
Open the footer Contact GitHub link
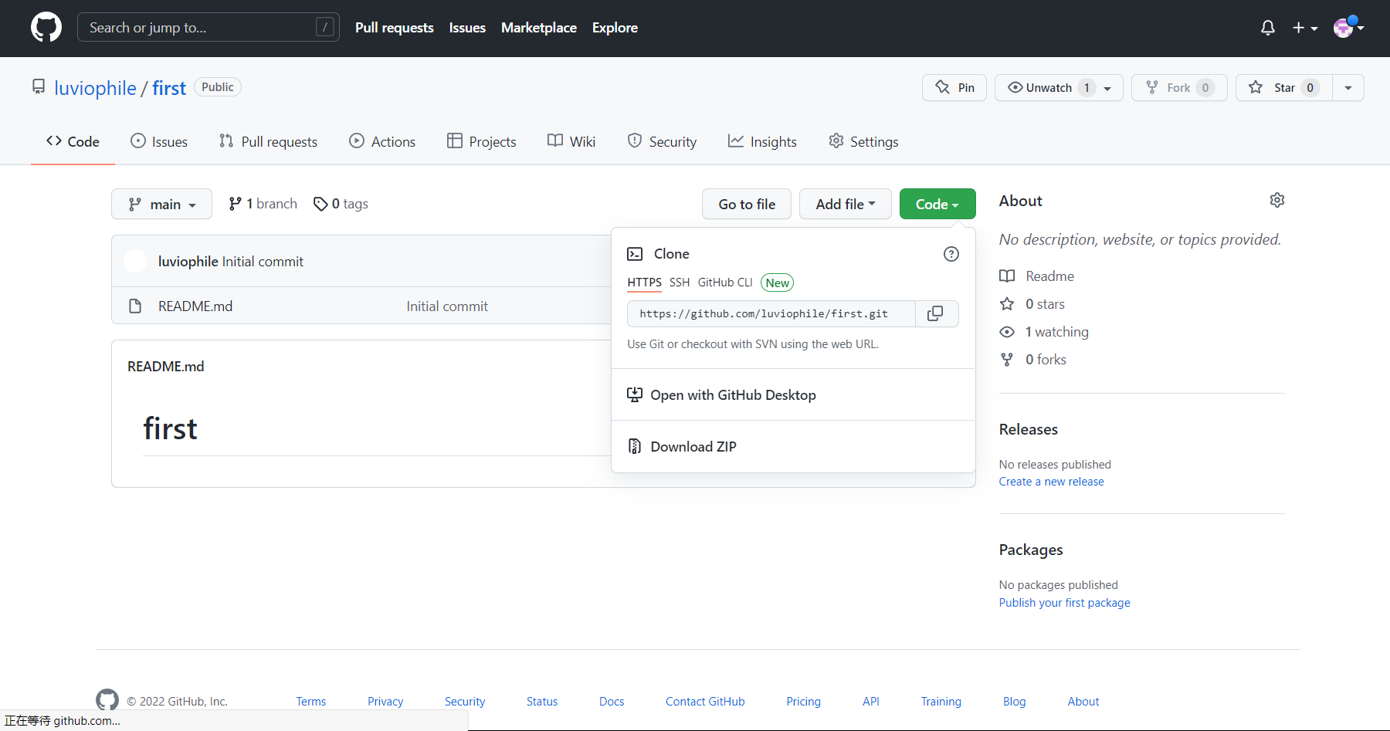coord(705,701)
